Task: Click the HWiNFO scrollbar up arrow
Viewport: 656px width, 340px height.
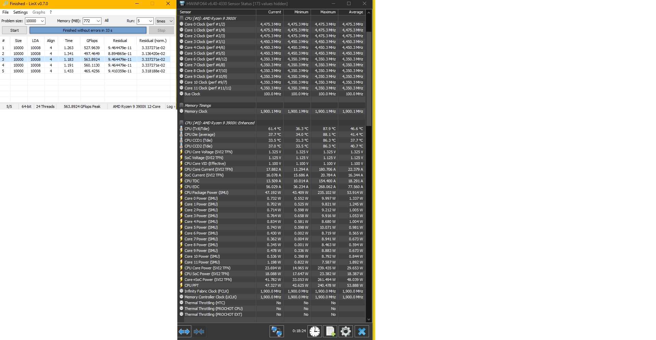Action: tap(369, 12)
